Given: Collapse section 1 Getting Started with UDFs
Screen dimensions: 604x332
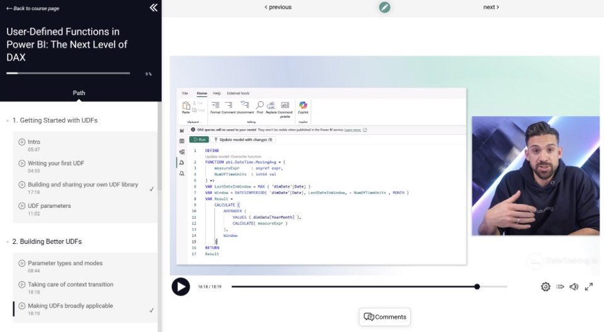Looking at the screenshot, I should (x=8, y=120).
